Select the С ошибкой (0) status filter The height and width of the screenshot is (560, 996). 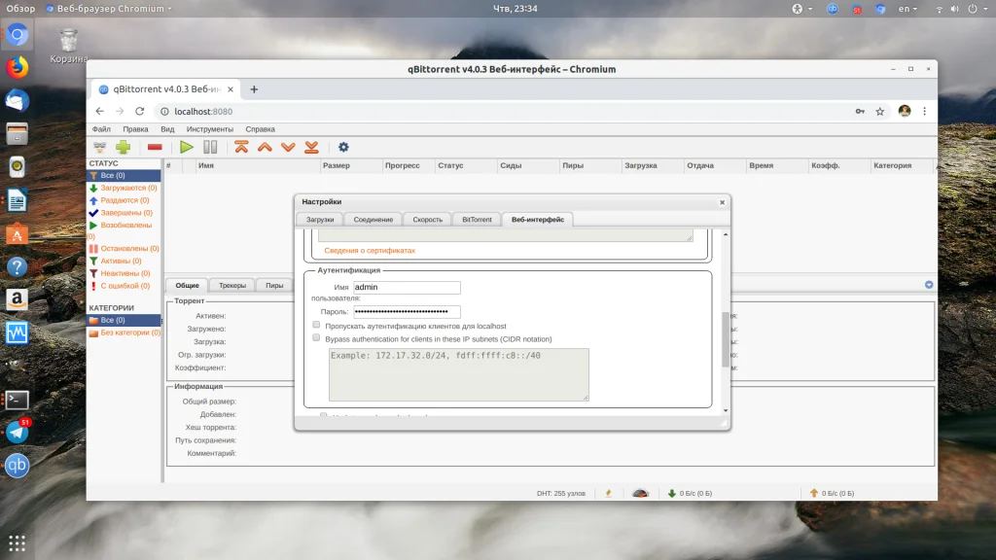(x=124, y=286)
